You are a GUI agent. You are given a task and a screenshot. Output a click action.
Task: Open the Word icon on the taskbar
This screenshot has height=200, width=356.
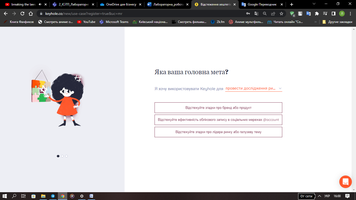click(91, 196)
